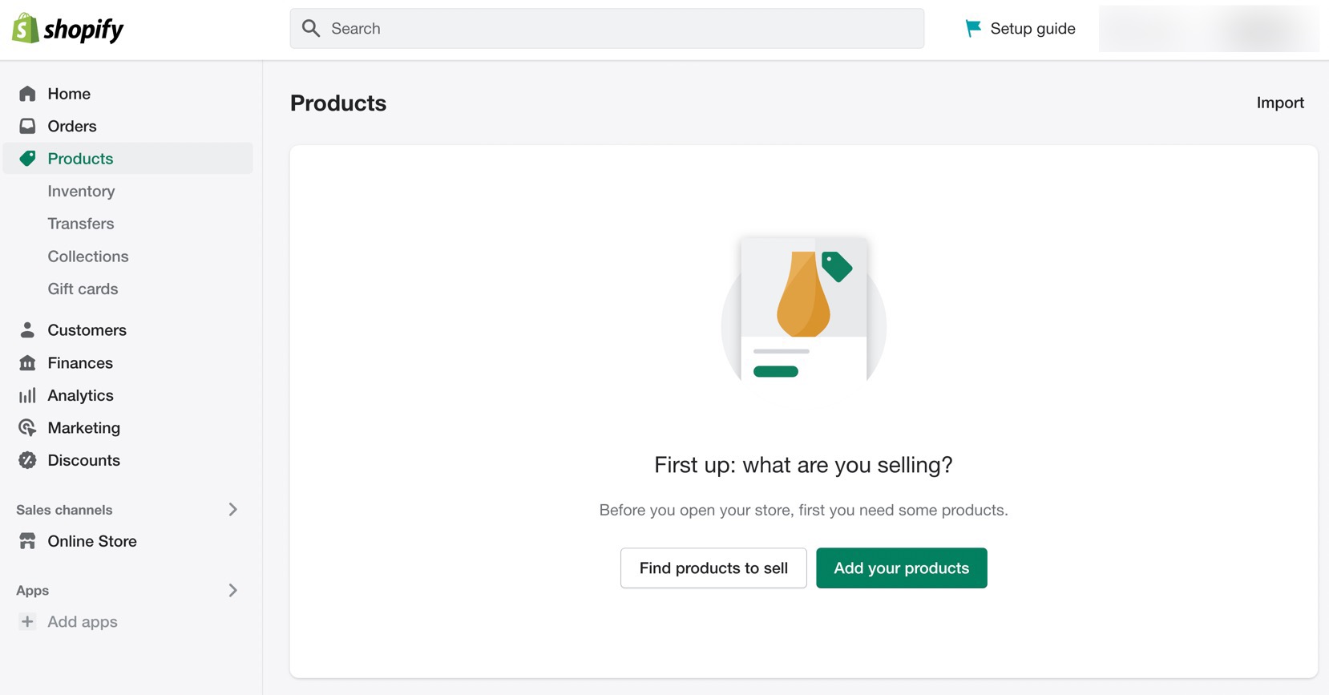Screen dimensions: 1329x695
Task: Click Find products to sell button
Action: (713, 568)
